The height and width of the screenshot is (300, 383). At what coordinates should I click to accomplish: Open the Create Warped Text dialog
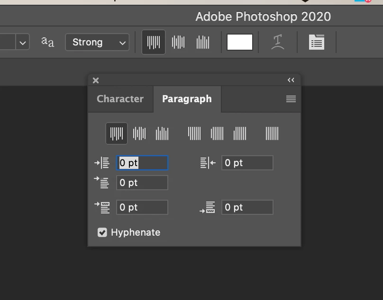278,42
